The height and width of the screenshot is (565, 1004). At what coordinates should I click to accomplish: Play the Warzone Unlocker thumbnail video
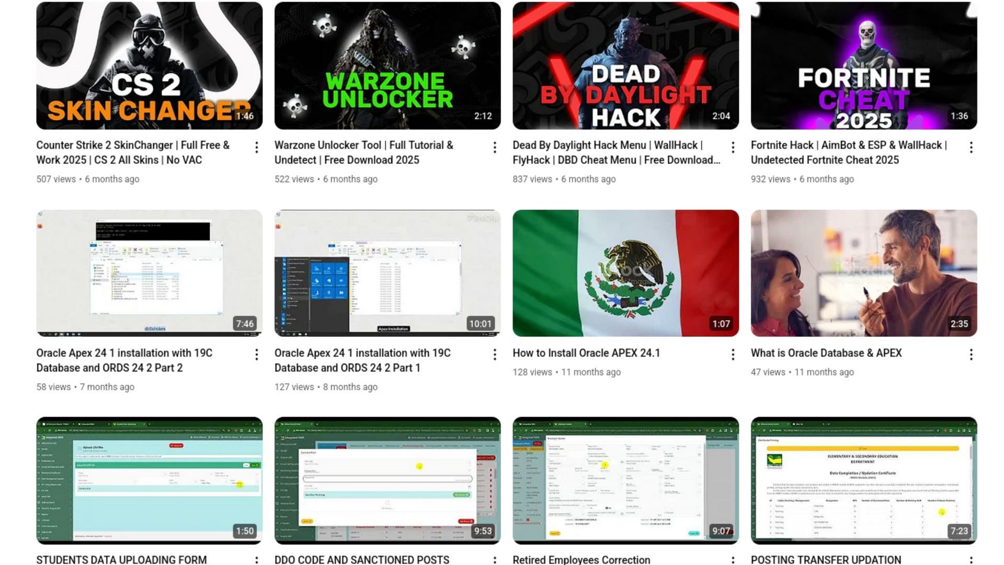tap(387, 65)
